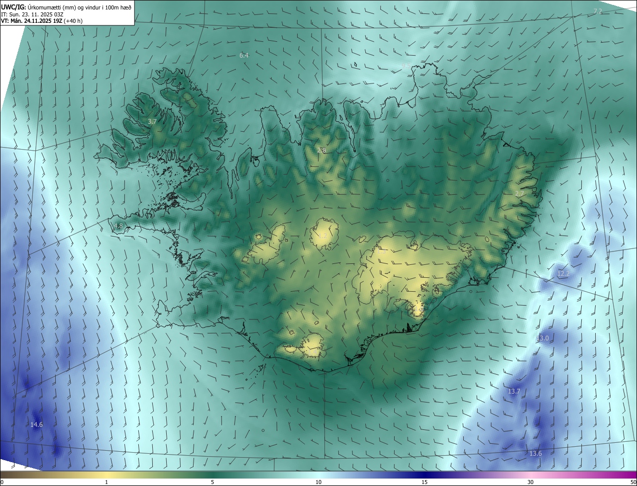637x486 pixels.
Task: Click the "13.6" value label on the map
Action: tap(535, 454)
